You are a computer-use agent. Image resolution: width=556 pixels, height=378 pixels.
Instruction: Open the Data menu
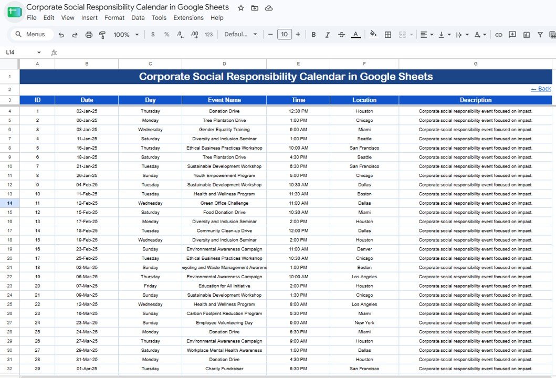pyautogui.click(x=138, y=18)
